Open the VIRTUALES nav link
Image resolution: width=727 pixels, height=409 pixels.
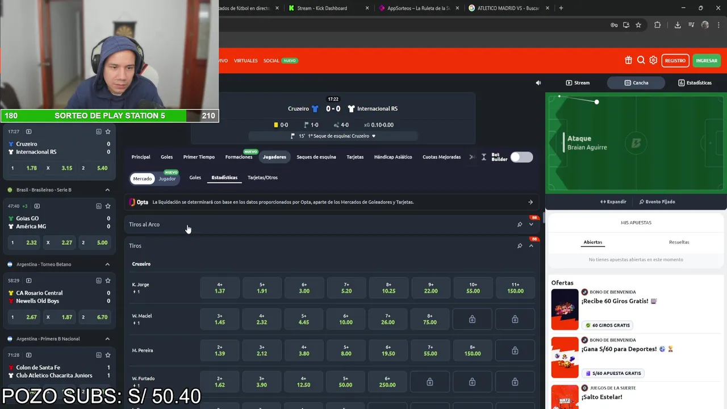point(246,61)
